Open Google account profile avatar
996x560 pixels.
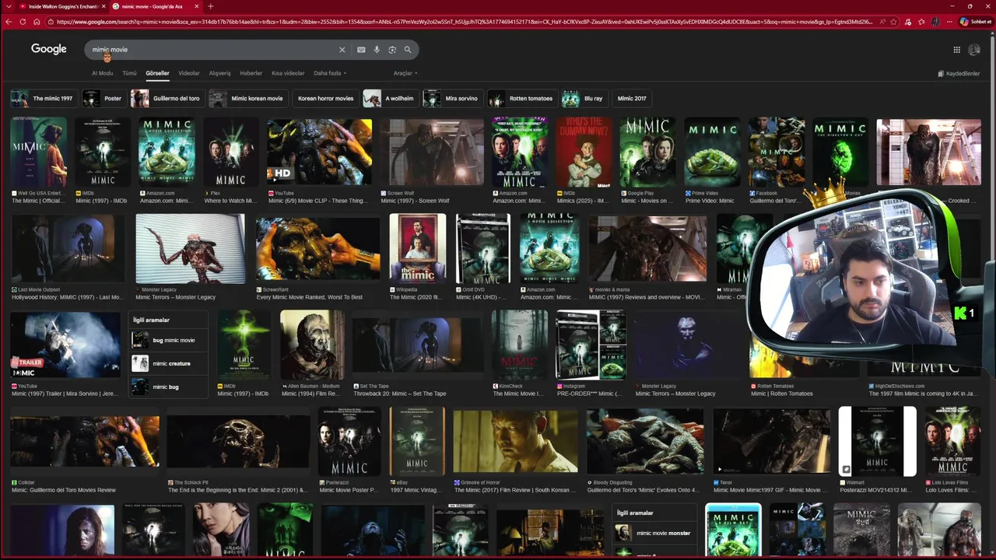(x=974, y=50)
